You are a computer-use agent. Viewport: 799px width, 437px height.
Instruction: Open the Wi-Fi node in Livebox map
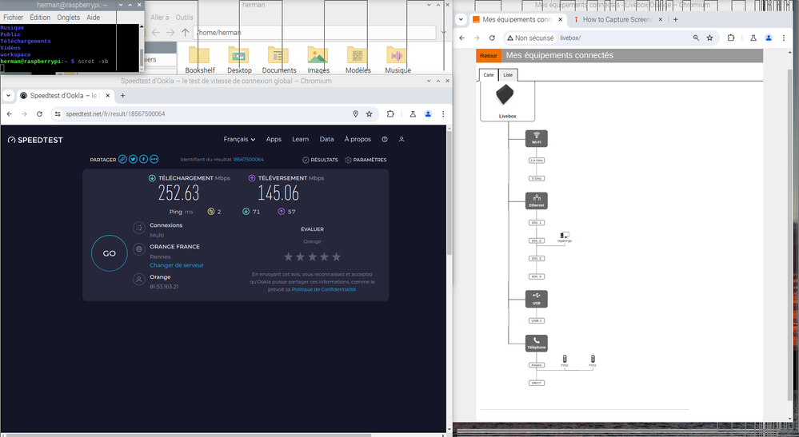coord(537,137)
